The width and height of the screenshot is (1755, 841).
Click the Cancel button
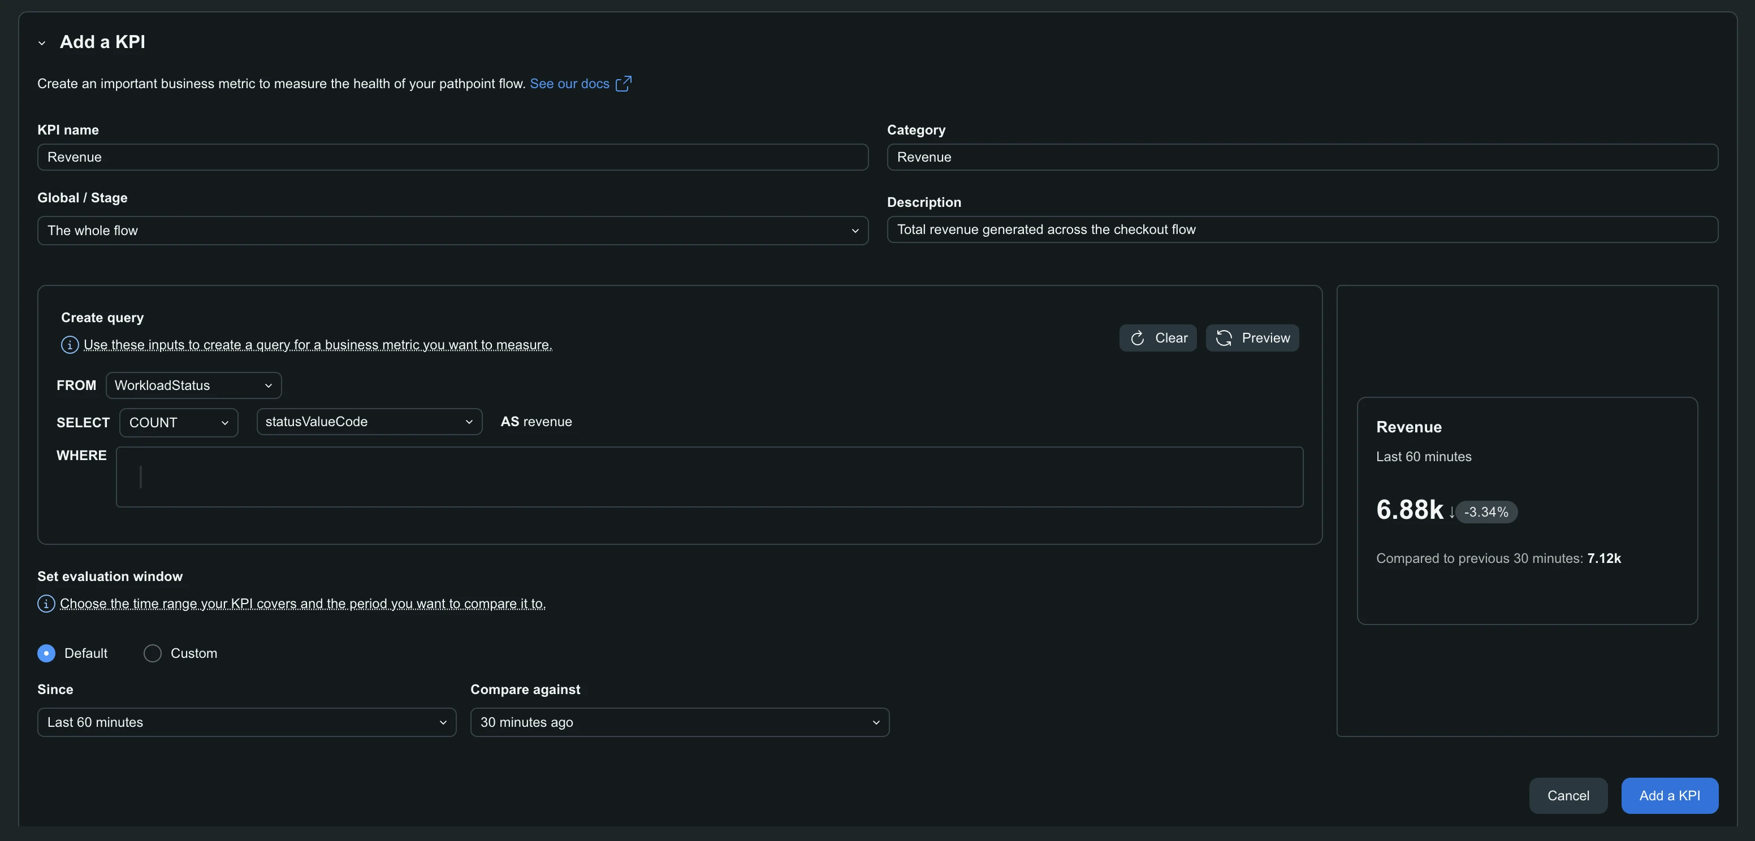[1568, 796]
